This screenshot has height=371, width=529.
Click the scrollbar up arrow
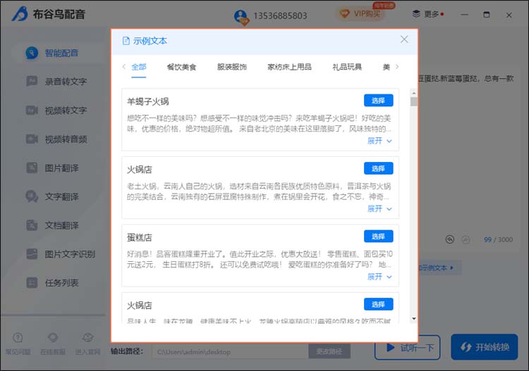pyautogui.click(x=414, y=93)
